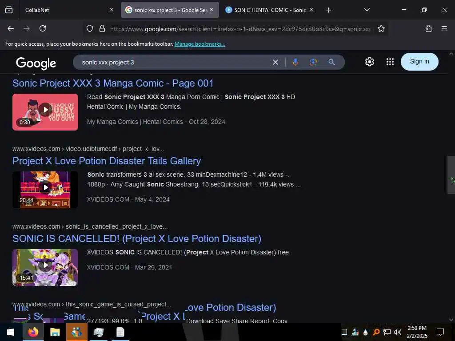Screen dimensions: 455x341
Task: Reload the current page
Action: click(x=43, y=28)
